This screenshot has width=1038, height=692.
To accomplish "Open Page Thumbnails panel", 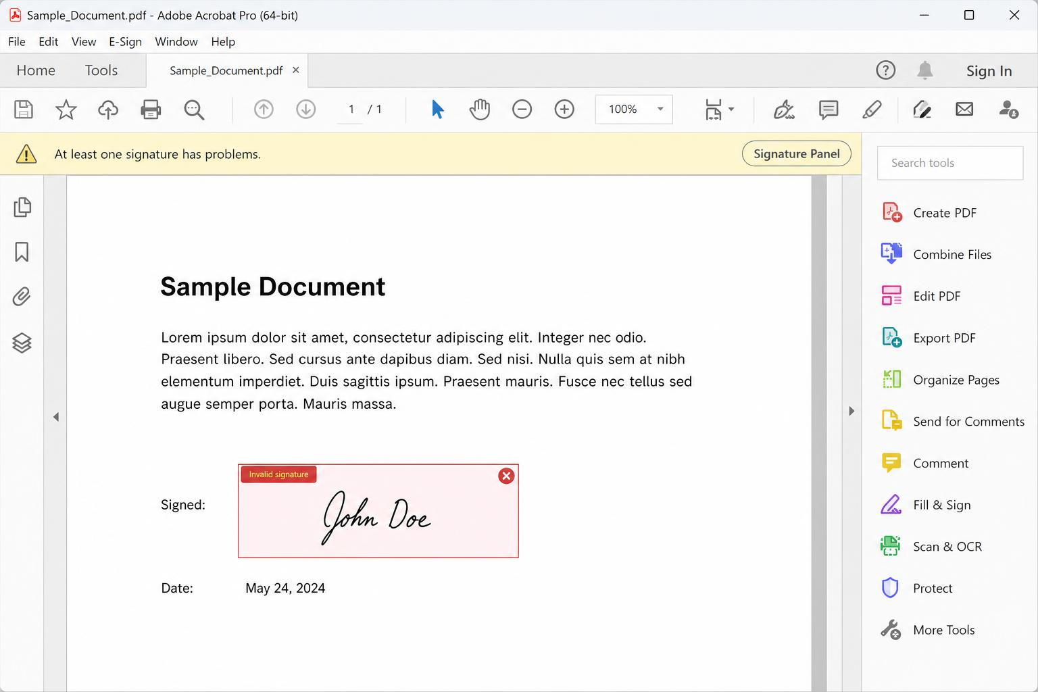I will (x=22, y=207).
